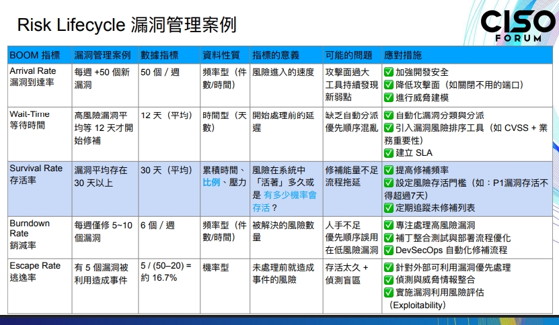The width and height of the screenshot is (559, 325).
Task: Click the checkmark beside 加強開發安全
Action: coord(389,73)
